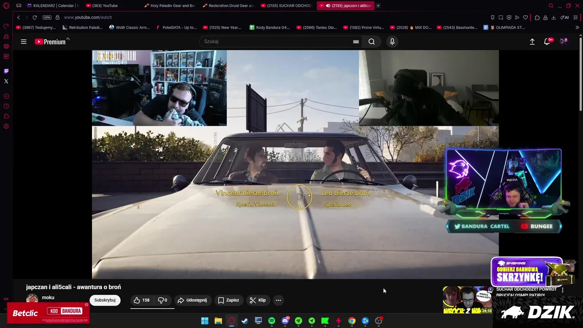Open browser search icon in title bar
This screenshot has width=583, height=328.
click(x=551, y=5)
